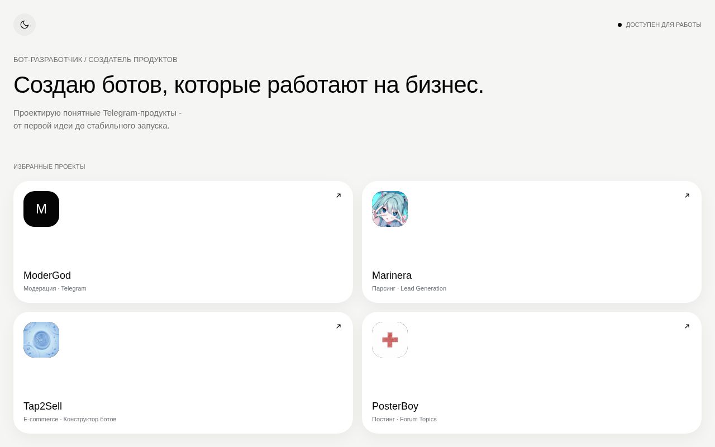715x447 pixels.
Task: Click the red cross PosterBoy icon
Action: (390, 340)
